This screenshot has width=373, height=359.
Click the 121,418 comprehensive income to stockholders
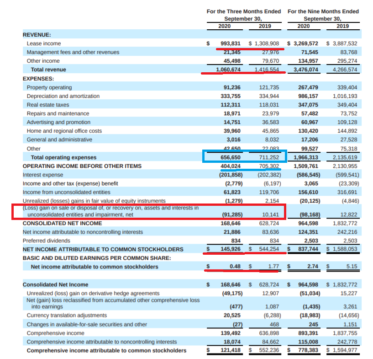230,350
